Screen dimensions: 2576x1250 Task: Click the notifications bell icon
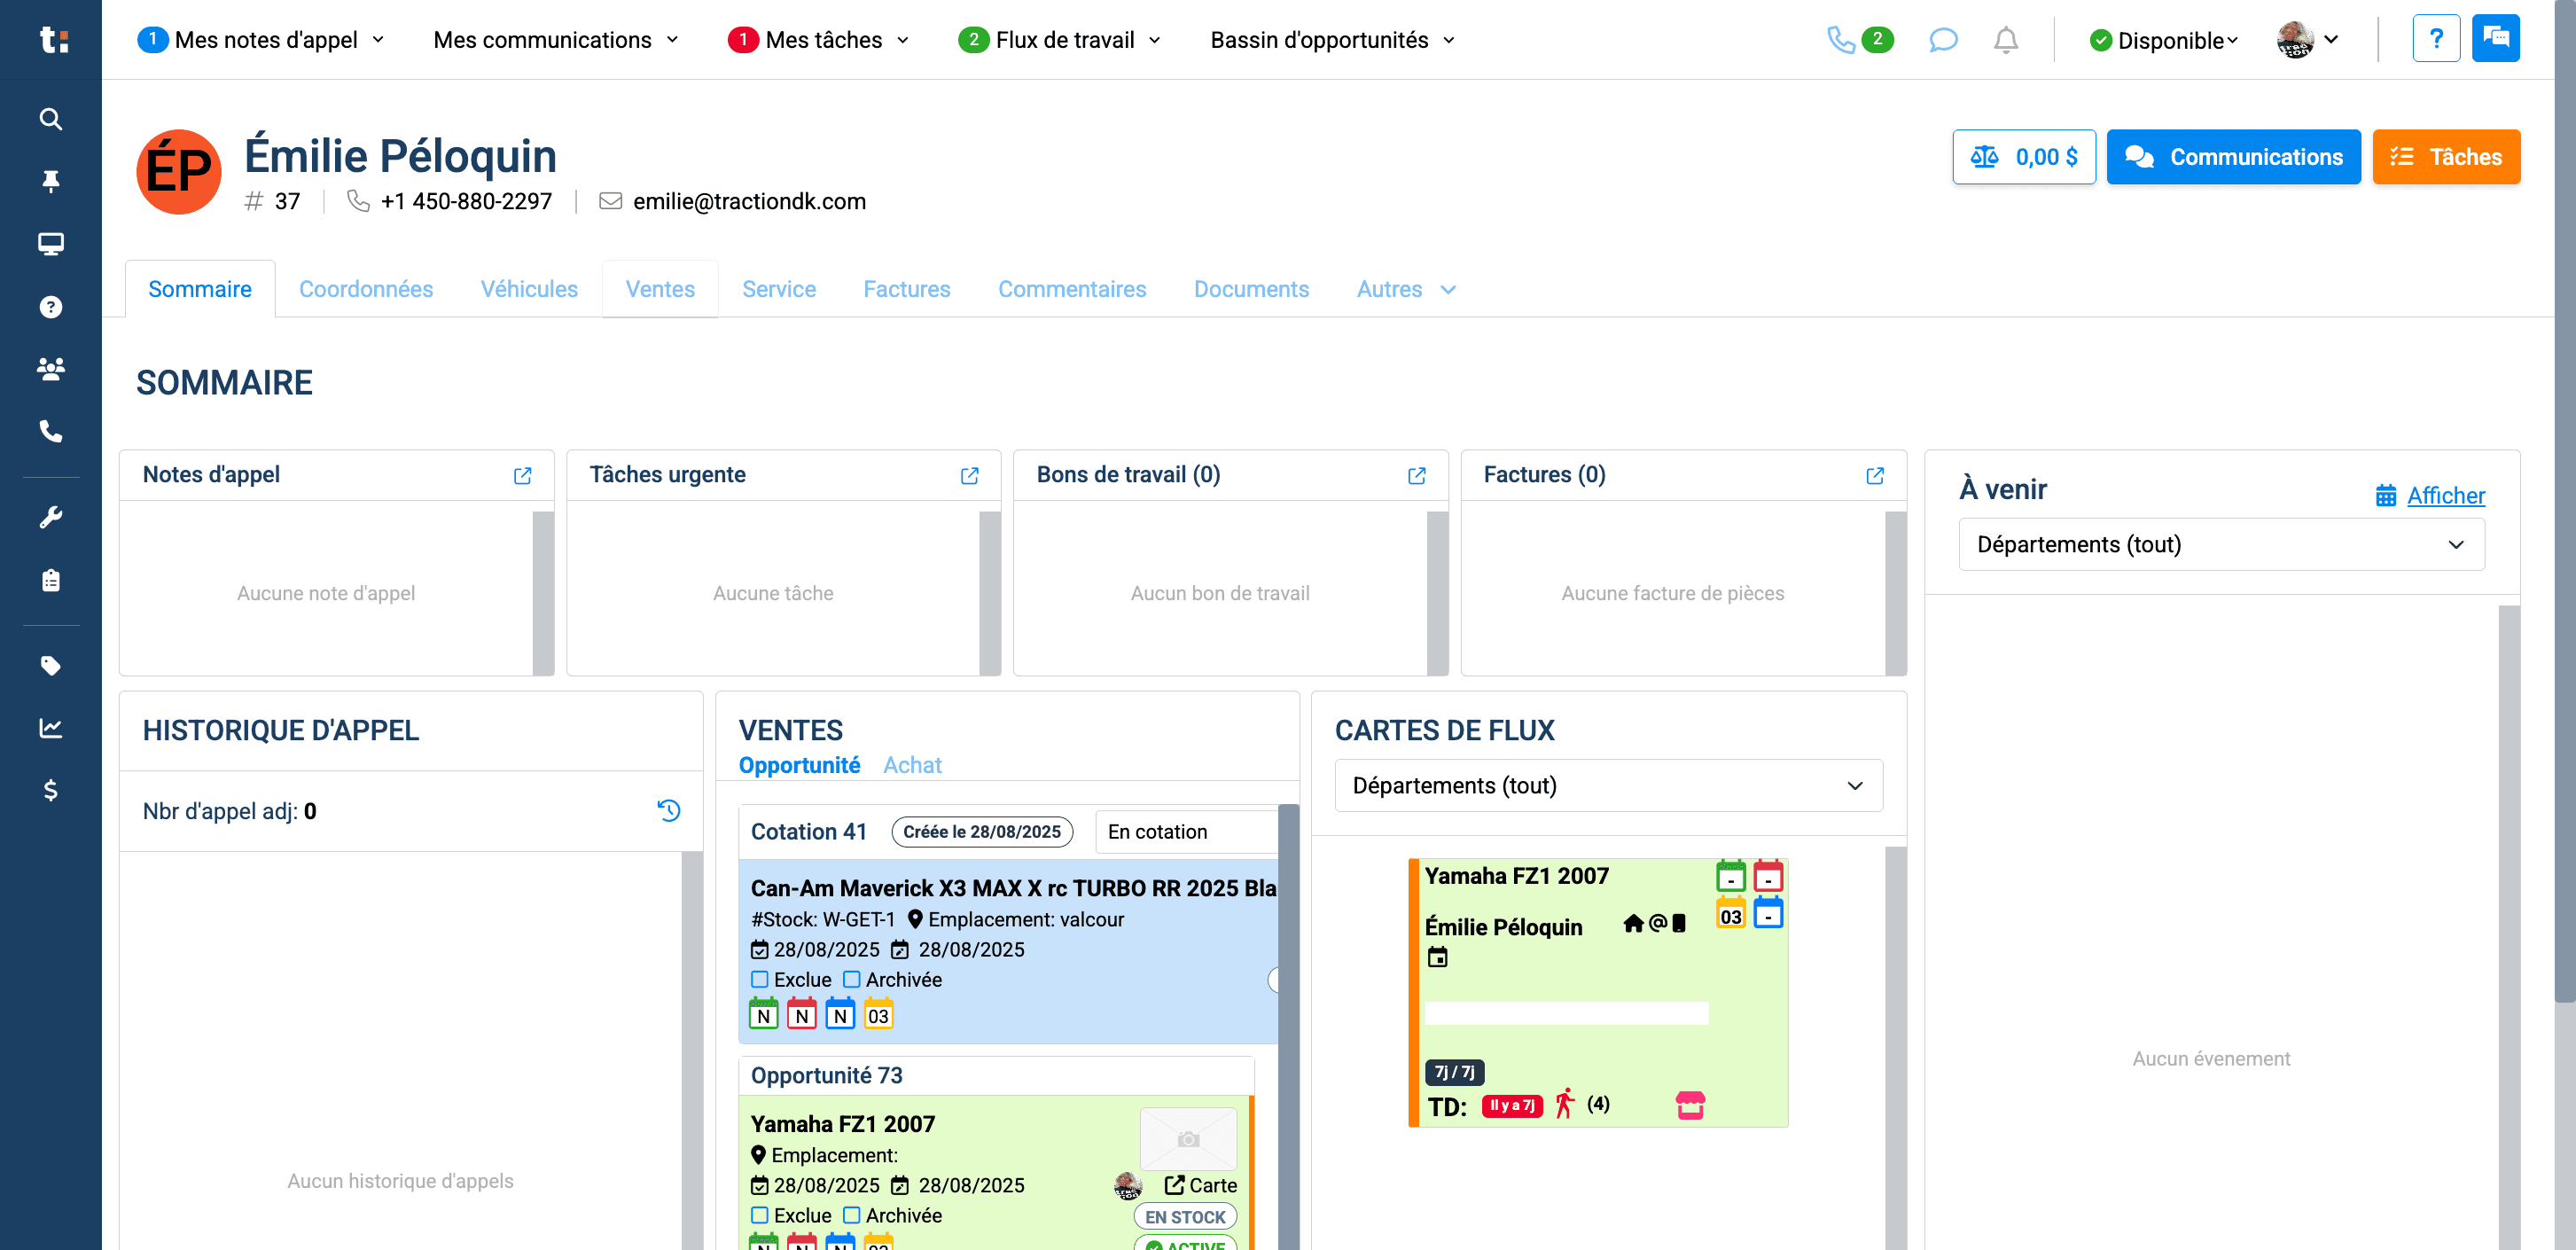click(x=2005, y=40)
